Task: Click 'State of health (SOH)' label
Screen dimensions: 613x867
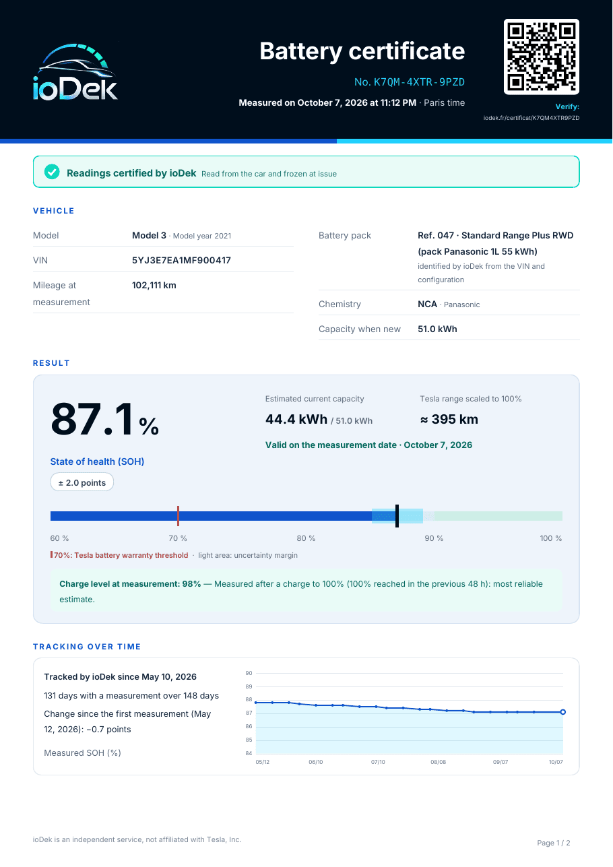Action: [x=97, y=462]
